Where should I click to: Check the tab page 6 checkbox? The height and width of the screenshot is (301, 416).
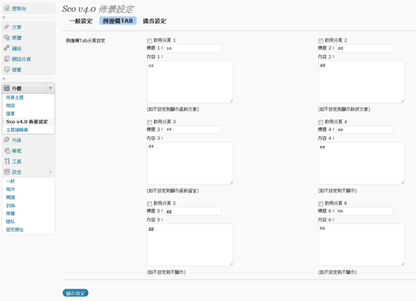point(320,204)
